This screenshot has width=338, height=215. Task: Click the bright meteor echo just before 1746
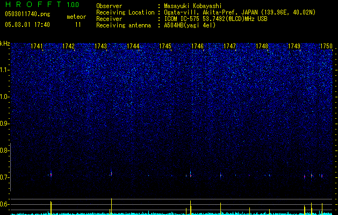191,175
